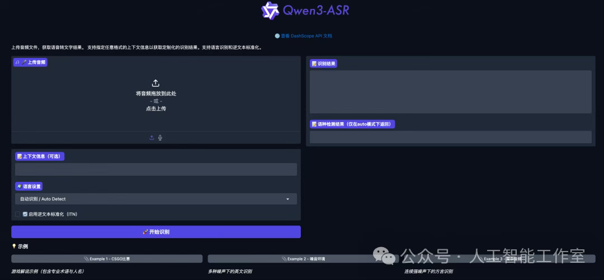Open the 自动识别 / Auto Detect combo box
This screenshot has width=604, height=280.
pyautogui.click(x=151, y=199)
